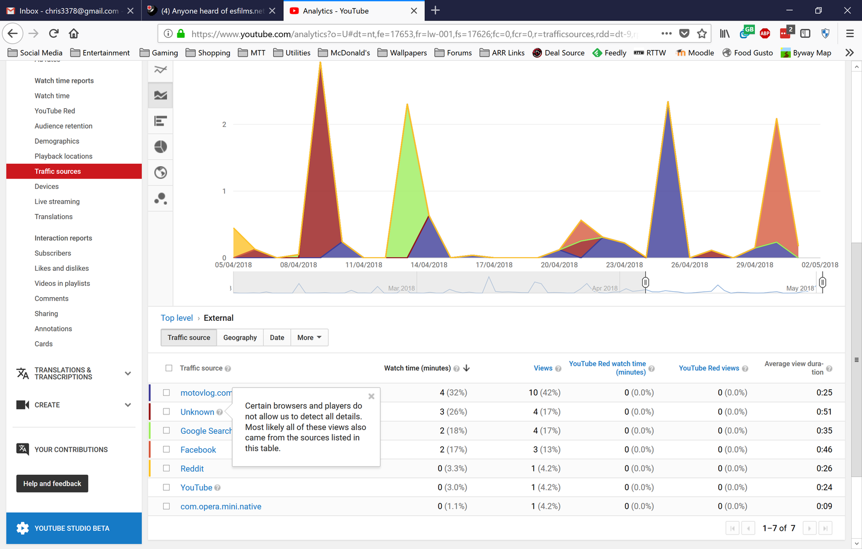Open Audience retention report
Viewport: 862px width, 549px height.
coord(64,126)
